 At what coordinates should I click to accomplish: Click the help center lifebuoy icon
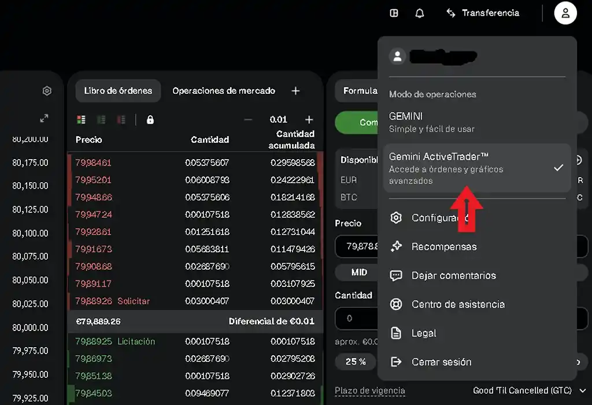[395, 304]
